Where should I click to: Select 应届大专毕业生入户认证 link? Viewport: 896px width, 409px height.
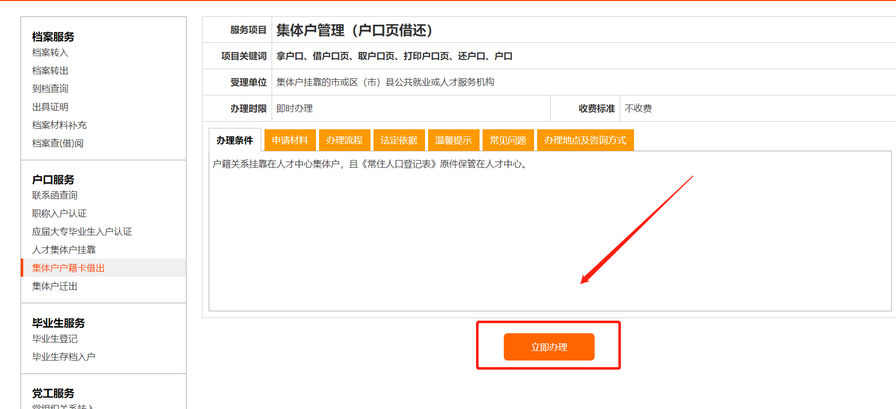click(x=82, y=232)
